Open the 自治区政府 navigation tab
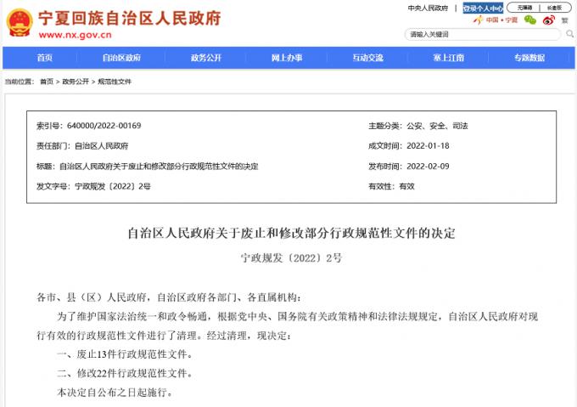The height and width of the screenshot is (407, 577). pos(121,58)
